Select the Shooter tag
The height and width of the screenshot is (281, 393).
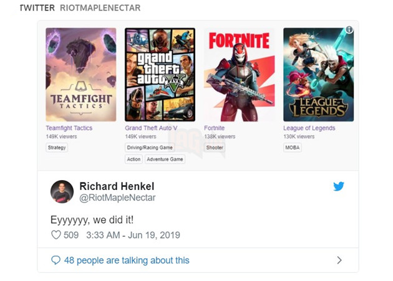point(215,148)
